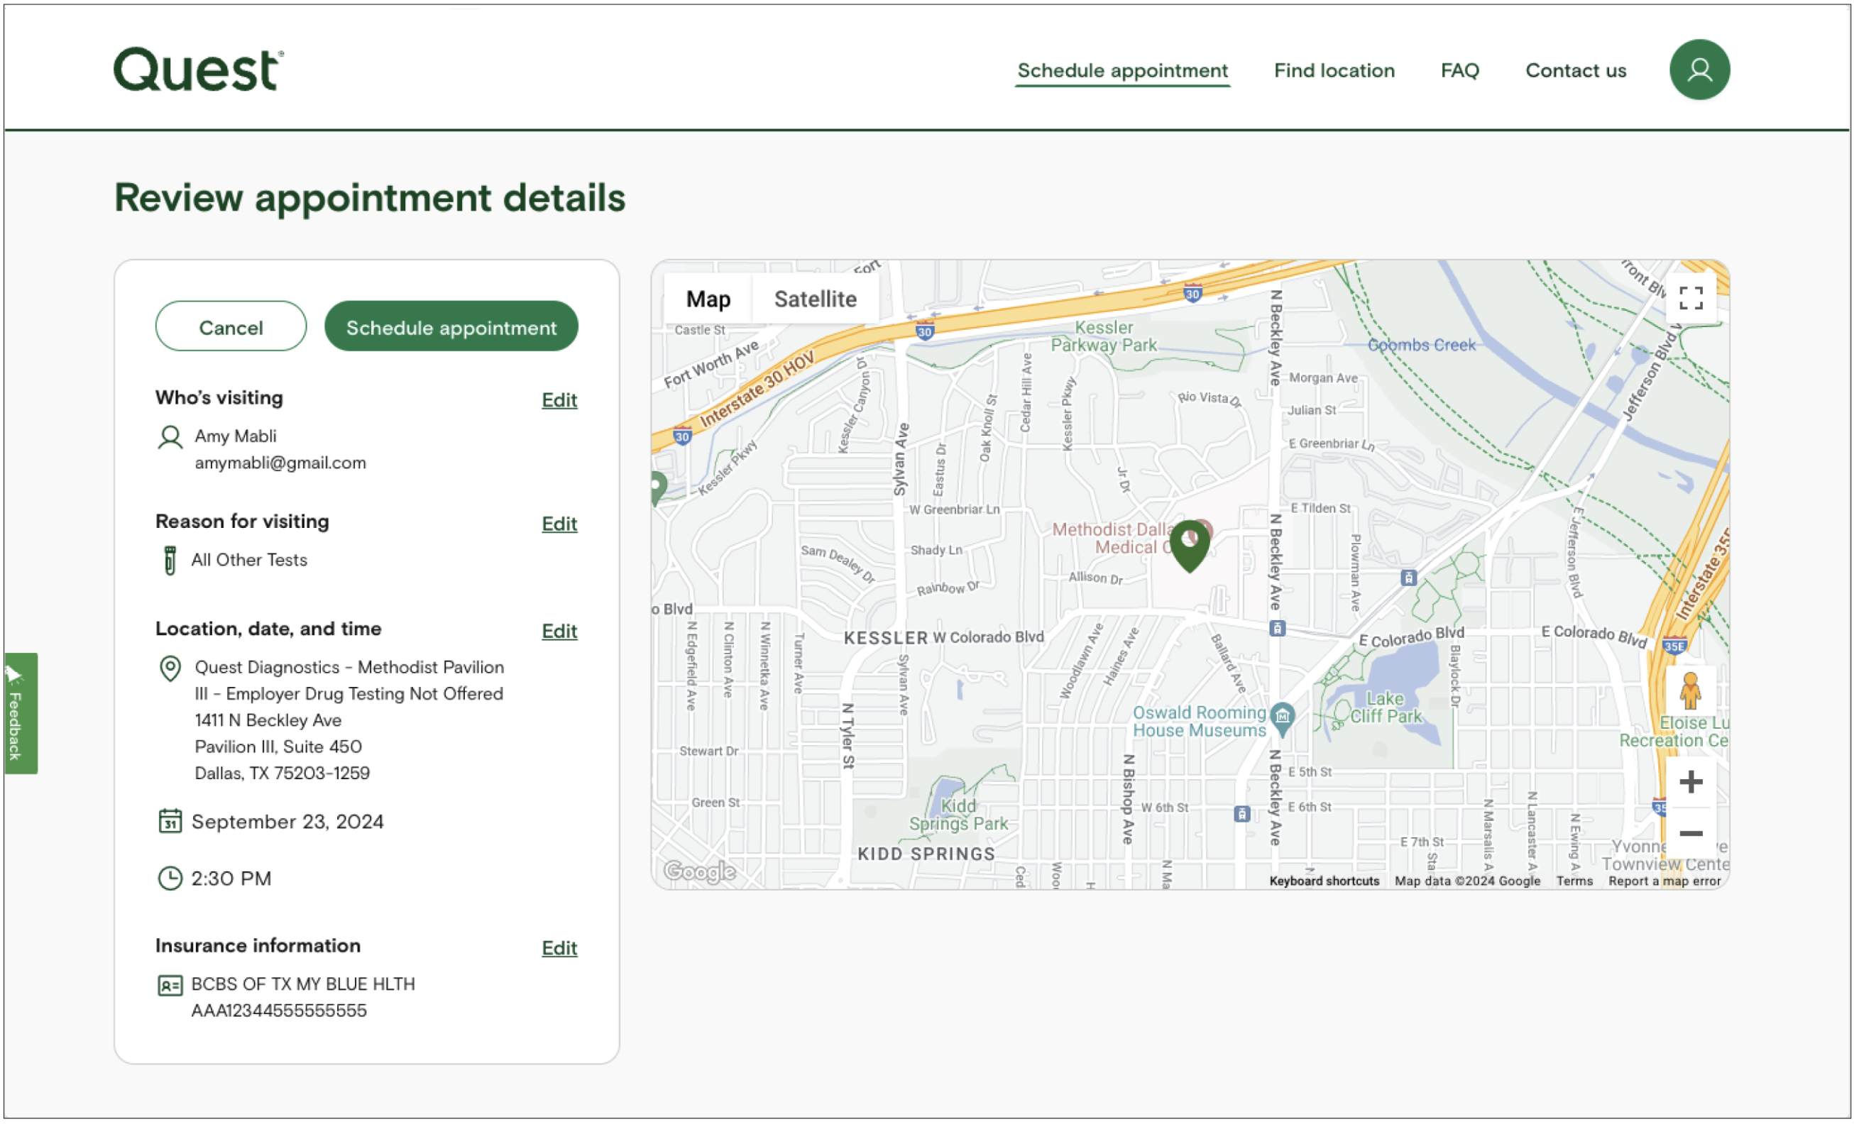Open the Feedback side tab
The image size is (1854, 1124).
pos(21,713)
